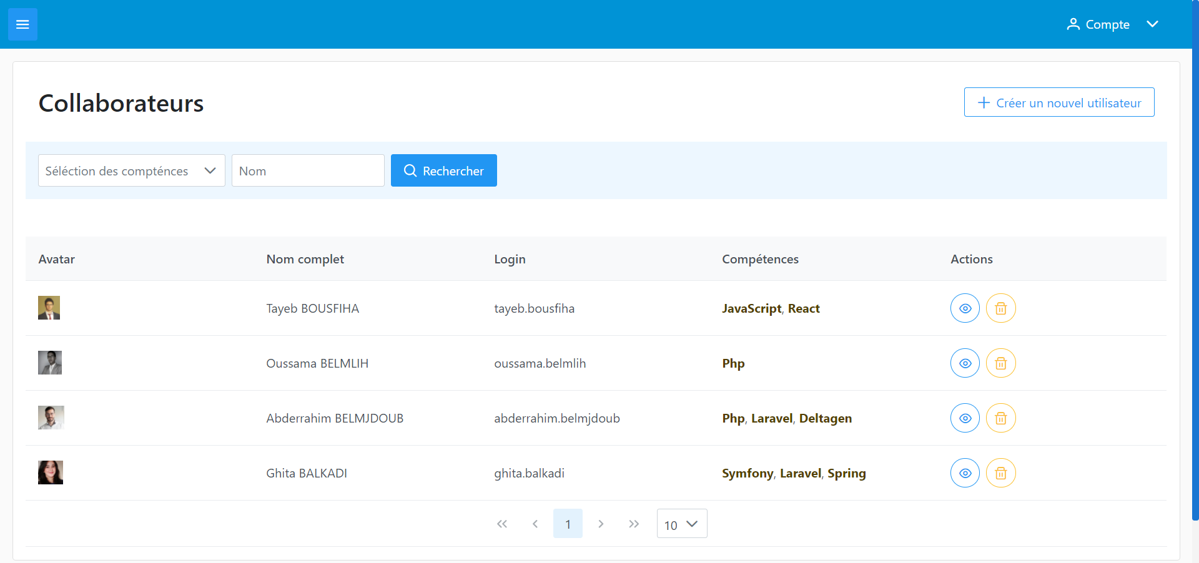The width and height of the screenshot is (1199, 563).
Task: Remove Abderrahim BELMJDOUB with the trash icon
Action: [x=1000, y=418]
